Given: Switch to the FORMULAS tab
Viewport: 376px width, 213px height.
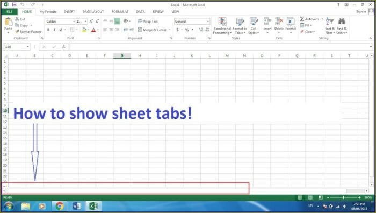Looking at the screenshot, I should pyautogui.click(x=120, y=11).
